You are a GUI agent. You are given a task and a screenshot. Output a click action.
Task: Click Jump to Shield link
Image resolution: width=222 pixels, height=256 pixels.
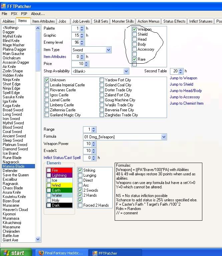[181, 84]
